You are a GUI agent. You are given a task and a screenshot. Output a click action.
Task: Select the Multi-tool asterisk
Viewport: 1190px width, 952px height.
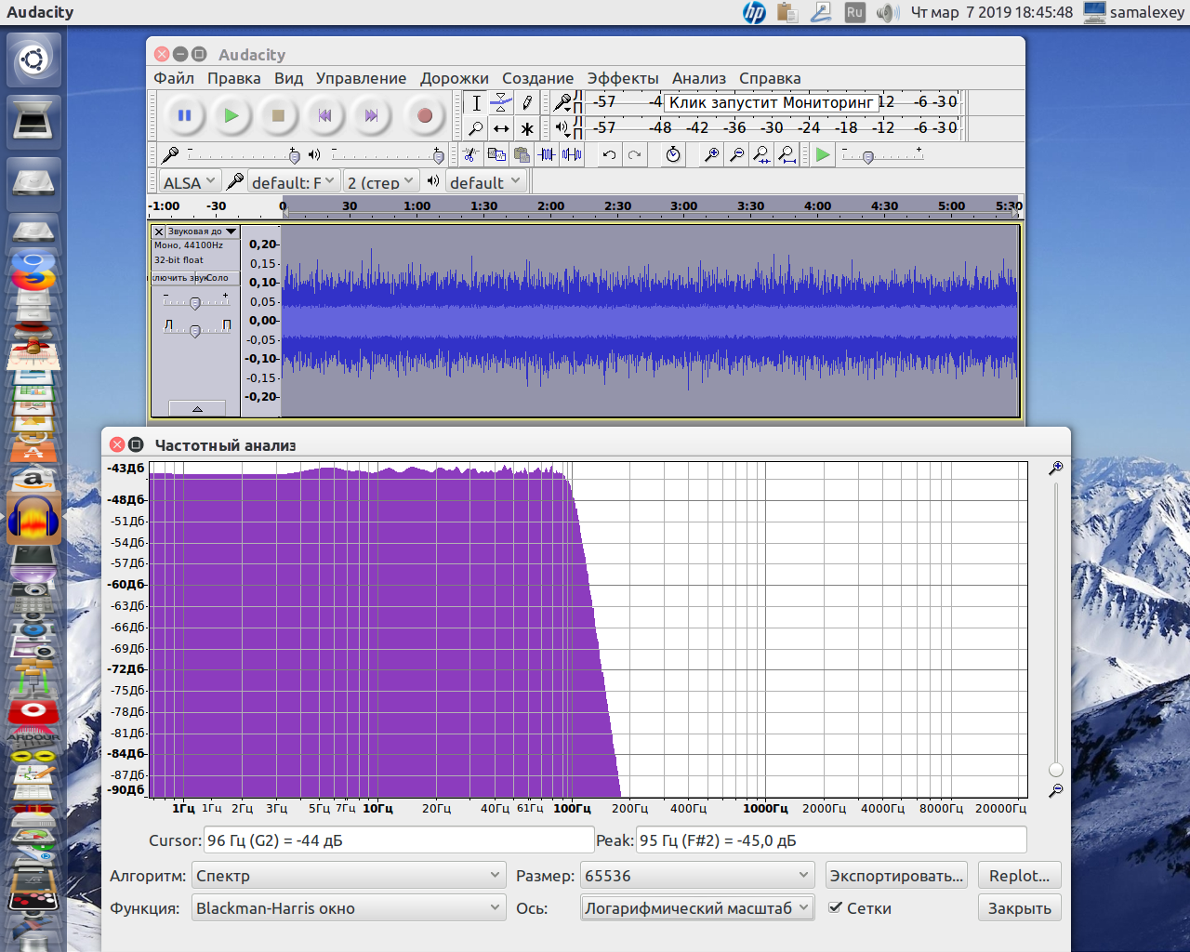click(x=526, y=128)
